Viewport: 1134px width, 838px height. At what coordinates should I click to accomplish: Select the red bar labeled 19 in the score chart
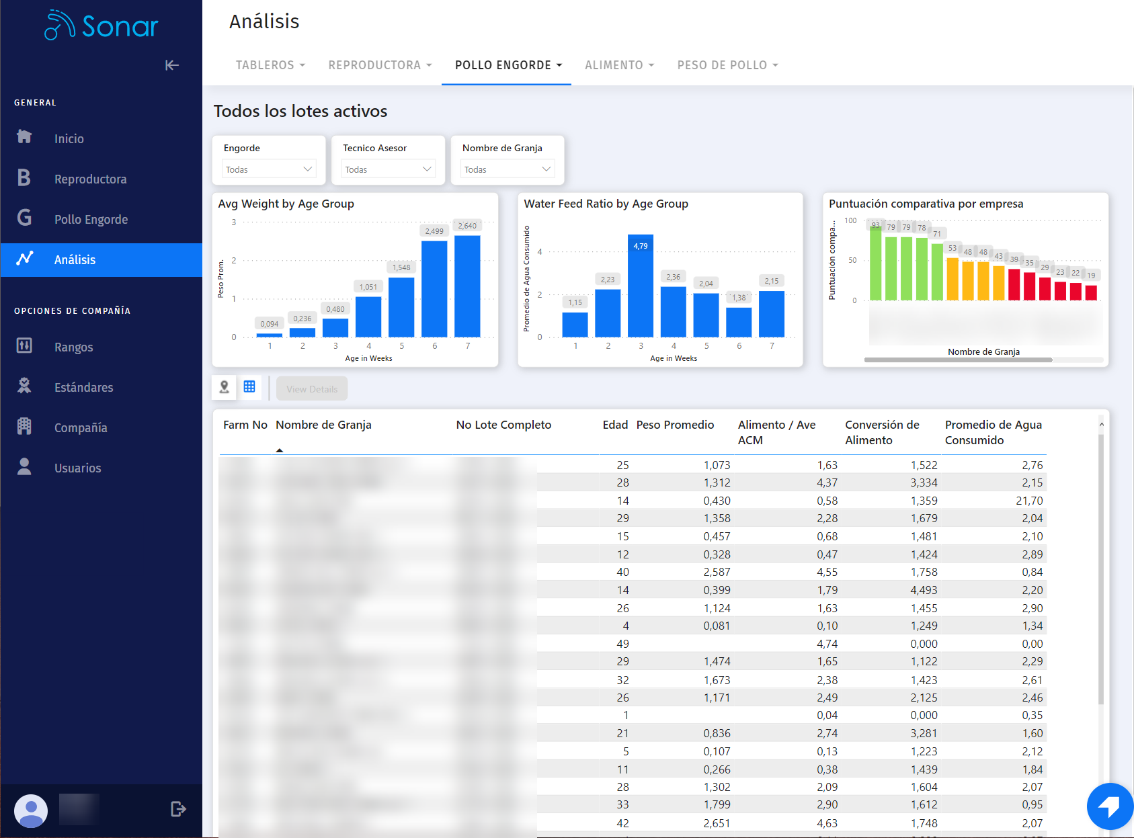click(x=1091, y=292)
